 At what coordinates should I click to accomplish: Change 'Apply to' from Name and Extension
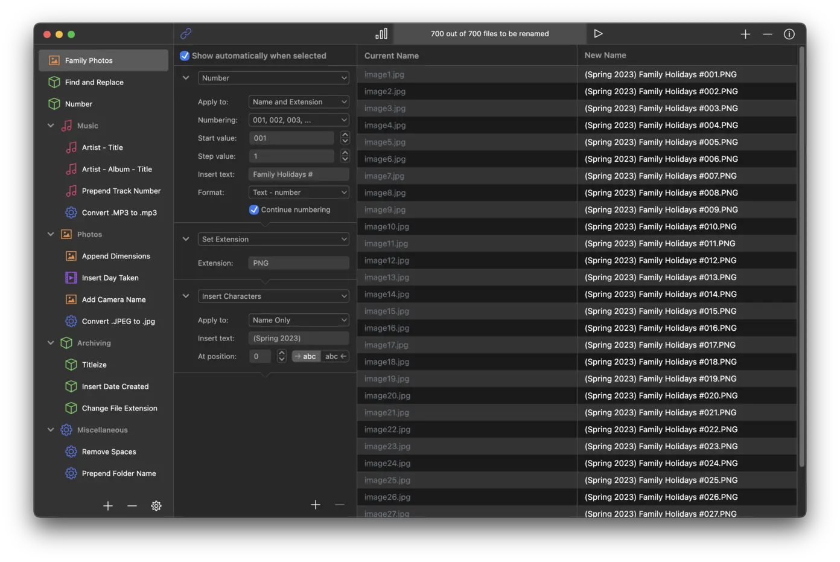[298, 101]
